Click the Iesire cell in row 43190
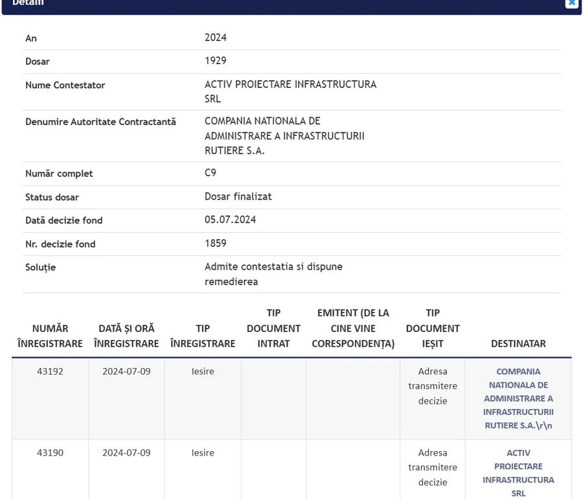This screenshot has height=499, width=583. (x=203, y=452)
